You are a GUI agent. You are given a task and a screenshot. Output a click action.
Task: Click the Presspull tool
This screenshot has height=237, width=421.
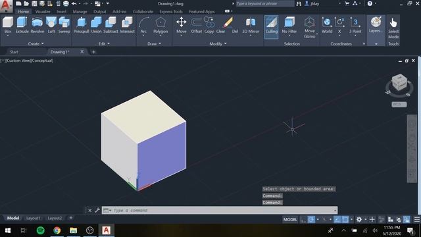[x=81, y=25]
